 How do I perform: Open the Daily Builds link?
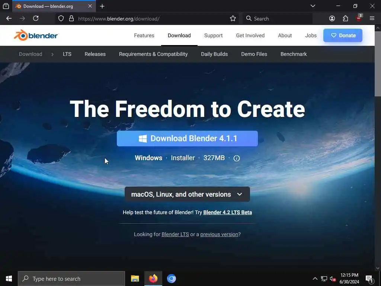tap(214, 54)
